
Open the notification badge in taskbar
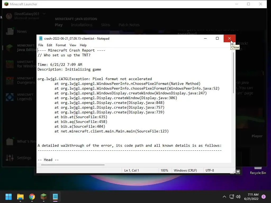click(x=264, y=197)
